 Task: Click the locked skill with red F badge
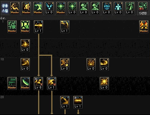[x=38, y=83]
